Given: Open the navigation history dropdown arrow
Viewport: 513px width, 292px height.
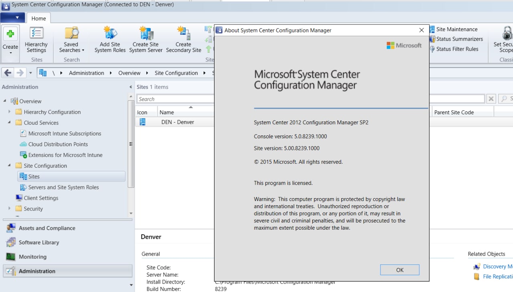Looking at the screenshot, I should 30,73.
